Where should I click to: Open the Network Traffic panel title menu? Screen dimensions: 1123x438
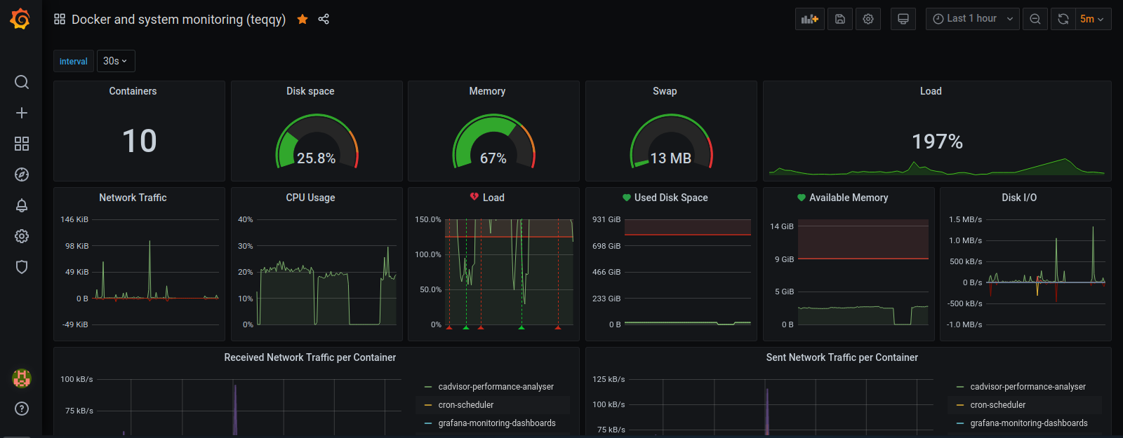click(x=133, y=198)
